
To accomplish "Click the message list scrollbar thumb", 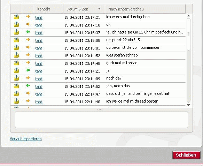I will [x=188, y=34].
